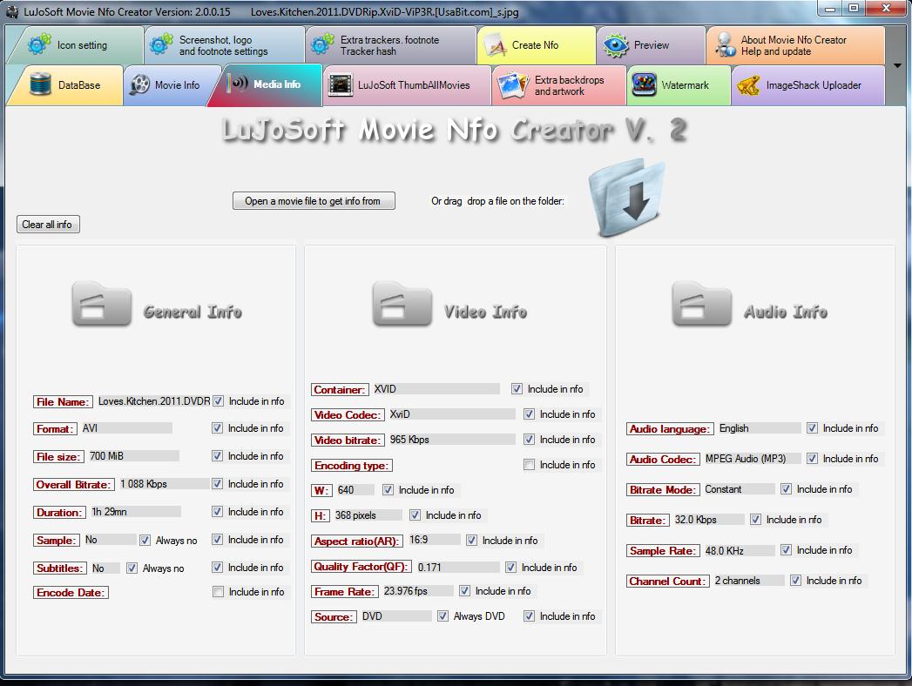The image size is (912, 686).
Task: Click the Duration field 1h 29mn
Action: 136,512
